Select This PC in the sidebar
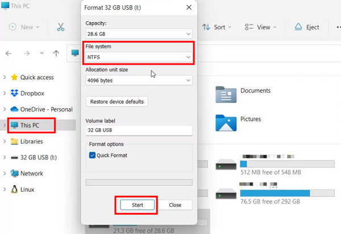Image resolution: width=341 pixels, height=234 pixels. [x=30, y=125]
